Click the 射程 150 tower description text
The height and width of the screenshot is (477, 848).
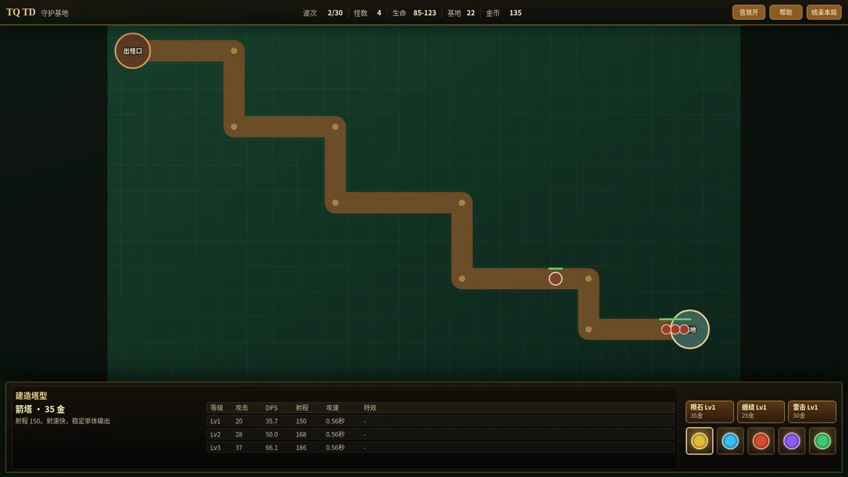point(63,421)
